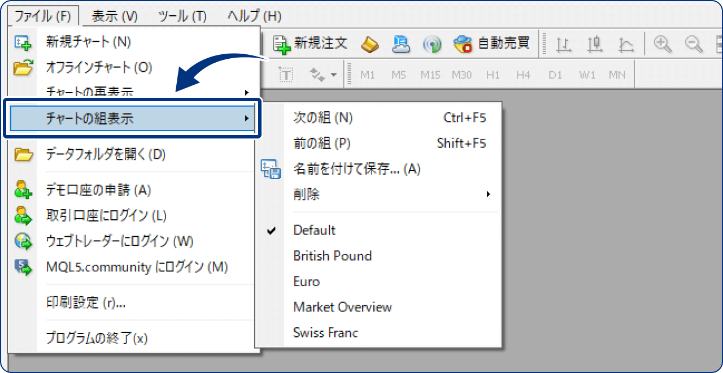This screenshot has height=373, width=723.
Task: Select M5 timeframe
Action: [x=399, y=75]
